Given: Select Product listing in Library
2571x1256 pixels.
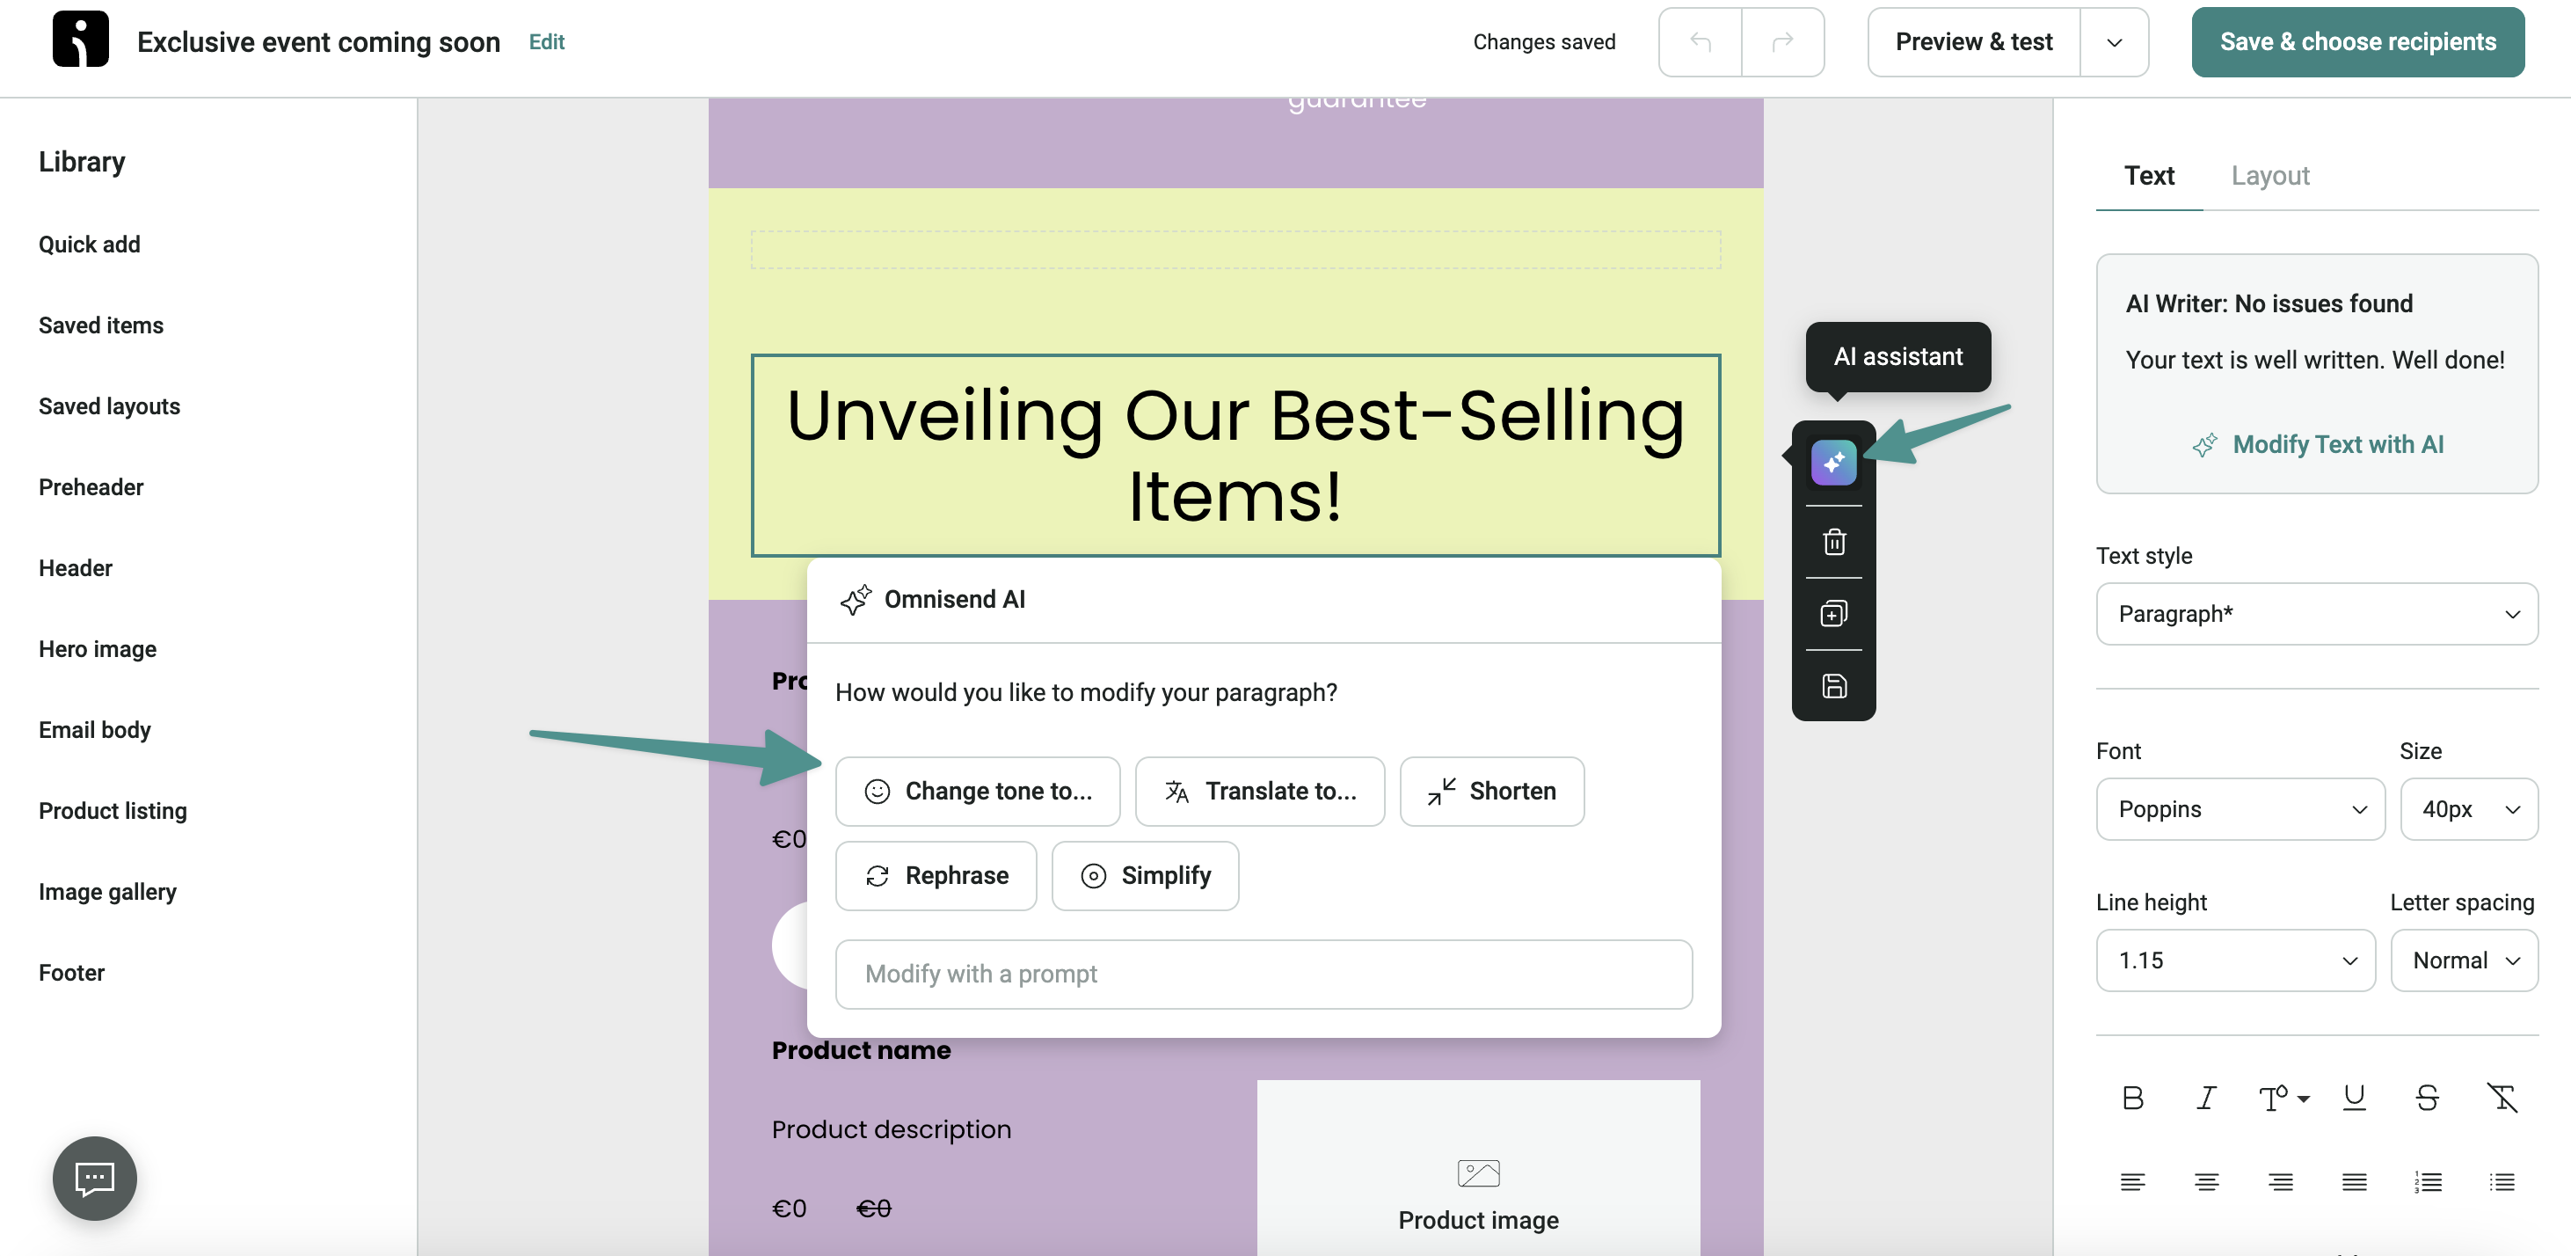Looking at the screenshot, I should pyautogui.click(x=113, y=811).
